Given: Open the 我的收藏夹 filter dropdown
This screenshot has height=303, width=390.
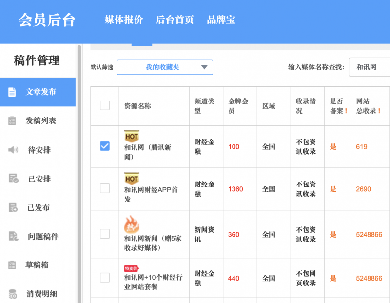Looking at the screenshot, I should (x=165, y=67).
